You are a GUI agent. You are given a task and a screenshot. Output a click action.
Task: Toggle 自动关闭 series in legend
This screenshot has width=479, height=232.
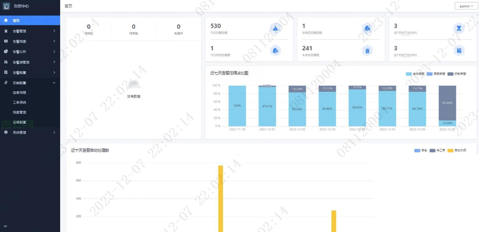click(x=457, y=151)
